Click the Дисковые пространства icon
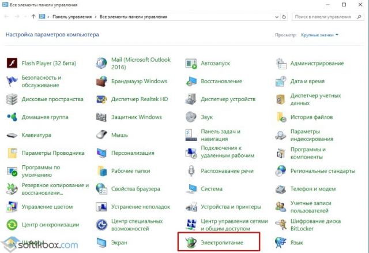Image resolution: width=369 pixels, height=253 pixels. click(12, 99)
